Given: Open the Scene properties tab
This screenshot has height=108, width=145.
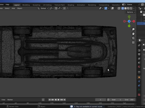Looking at the screenshot, I should click(x=139, y=63).
